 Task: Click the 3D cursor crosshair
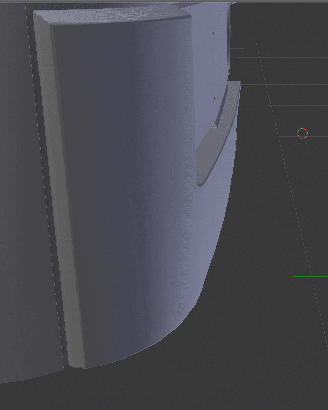pyautogui.click(x=303, y=133)
